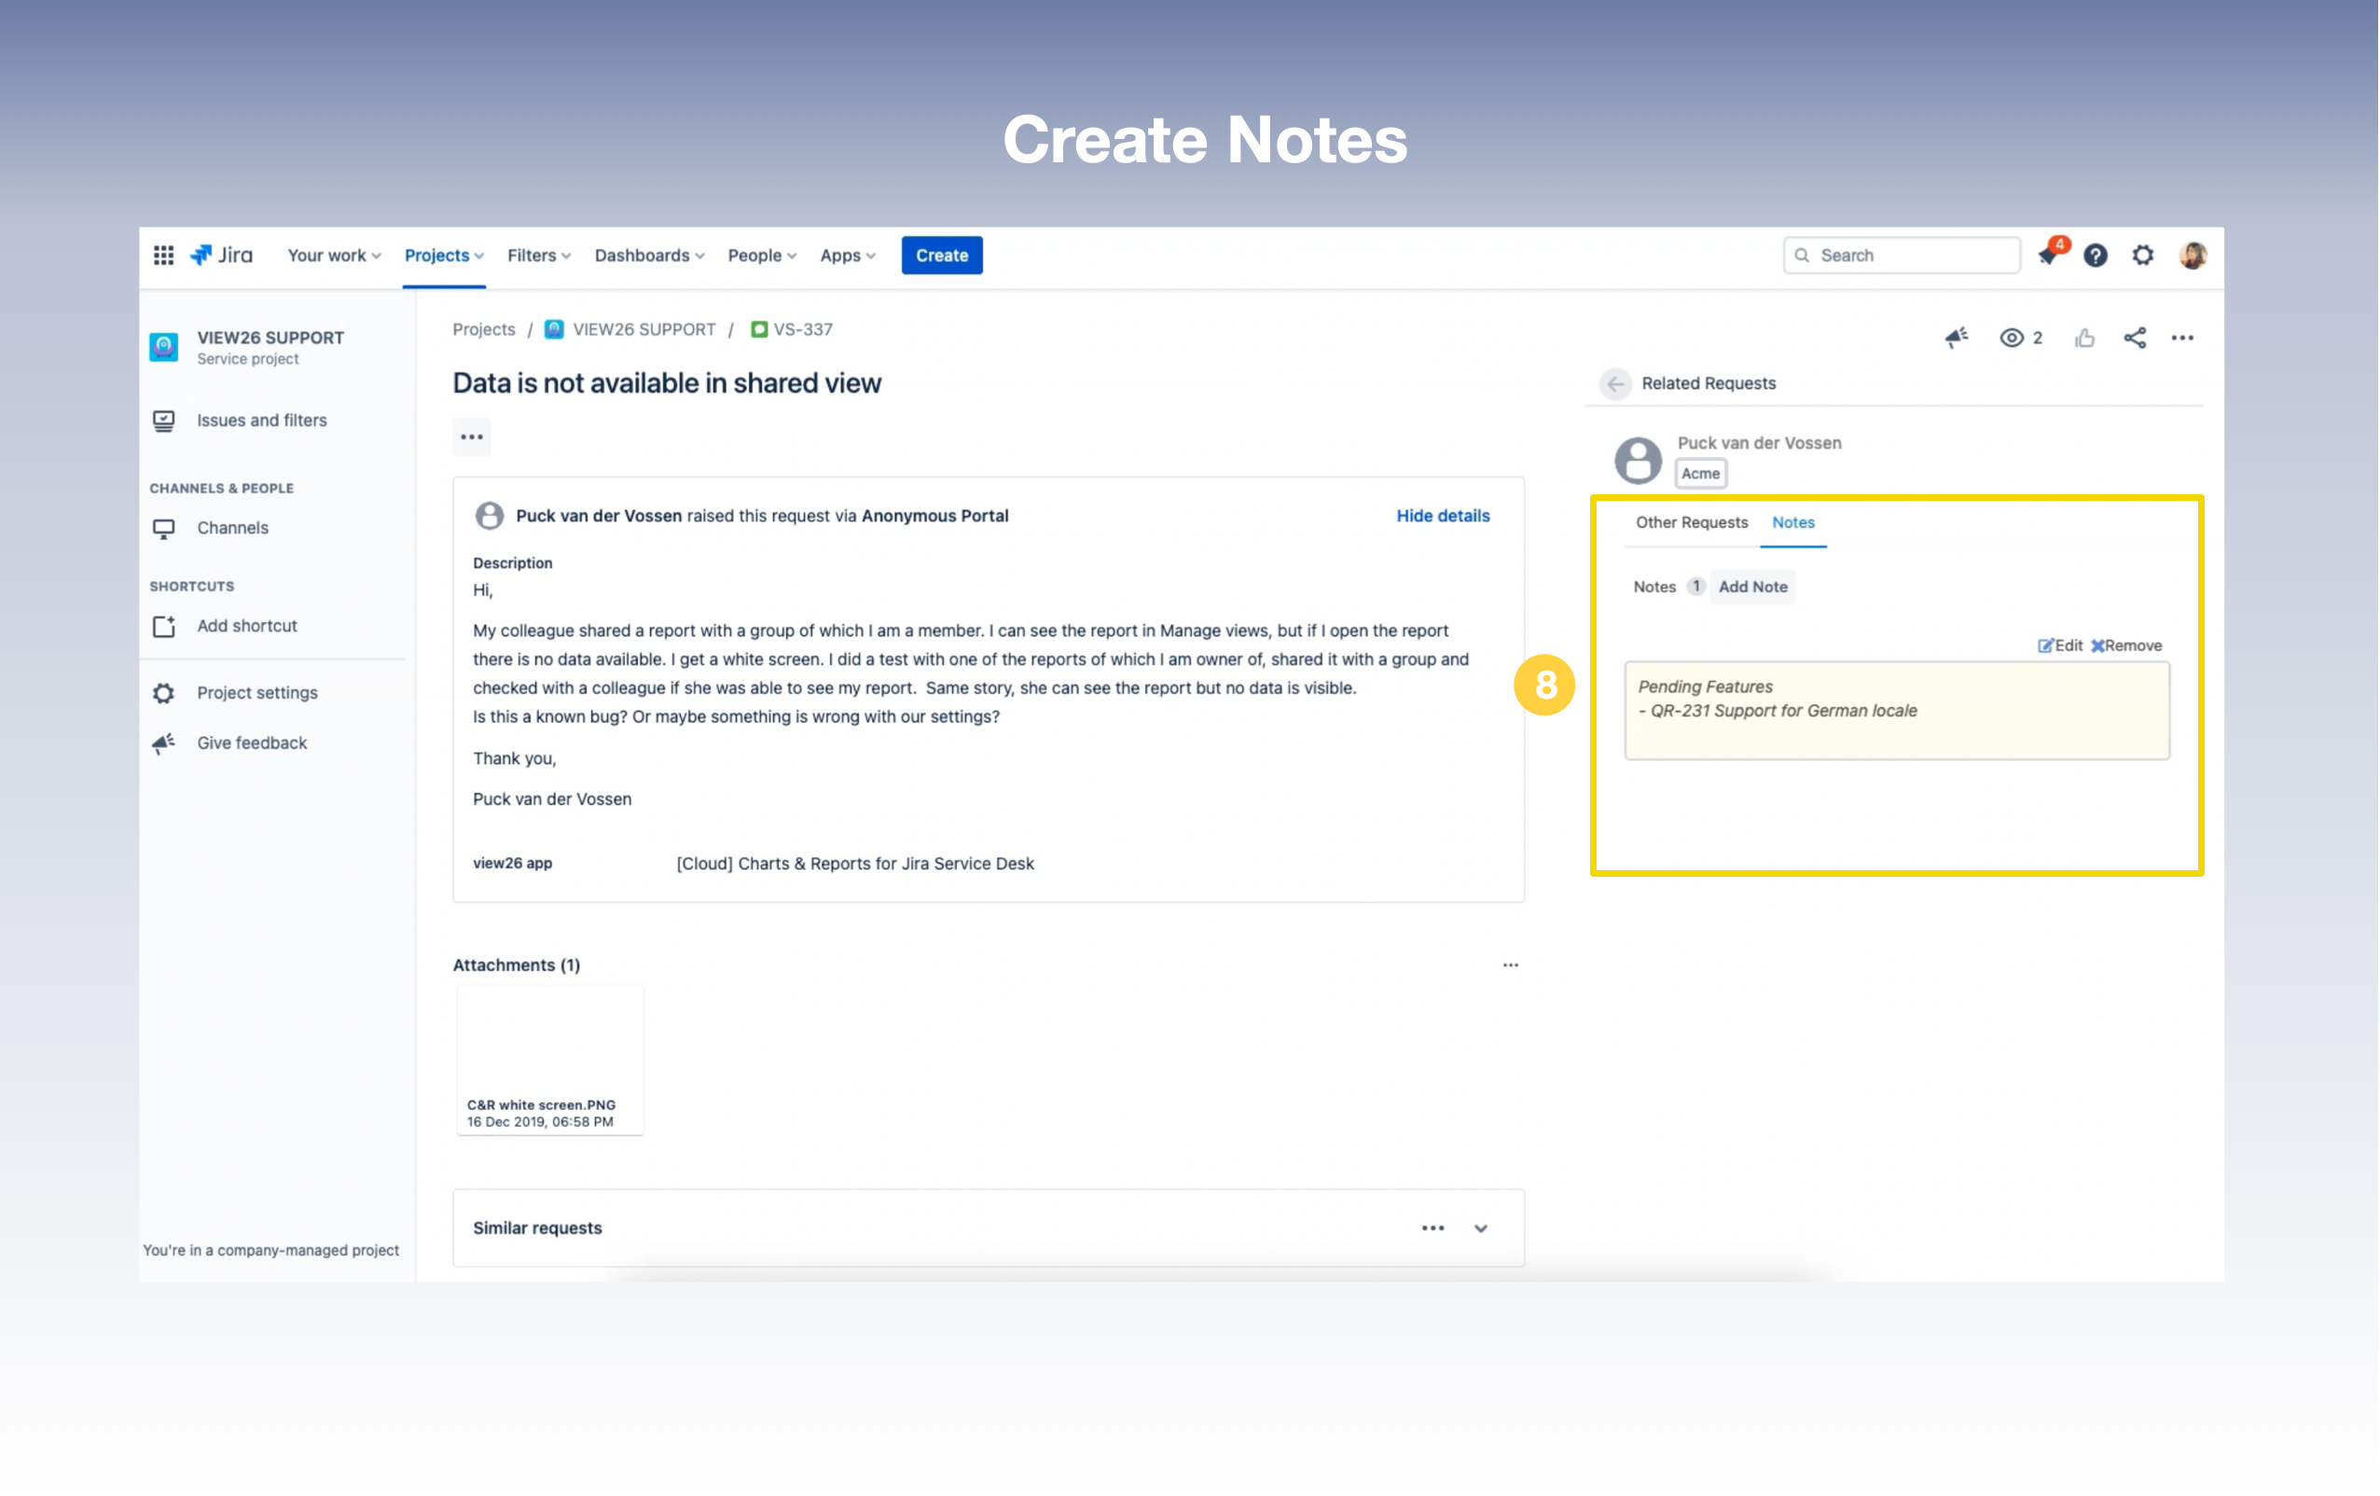Click the give feedback megaphone icon near watchers
2380x1496 pixels.
click(1956, 339)
